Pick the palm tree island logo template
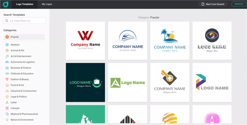 170,41
